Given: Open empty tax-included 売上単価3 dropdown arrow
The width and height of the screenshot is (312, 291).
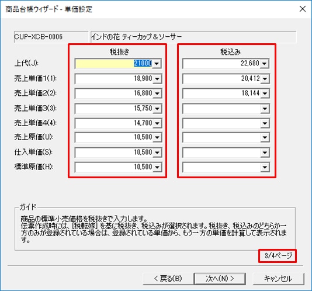Looking at the screenshot, I should point(265,109).
